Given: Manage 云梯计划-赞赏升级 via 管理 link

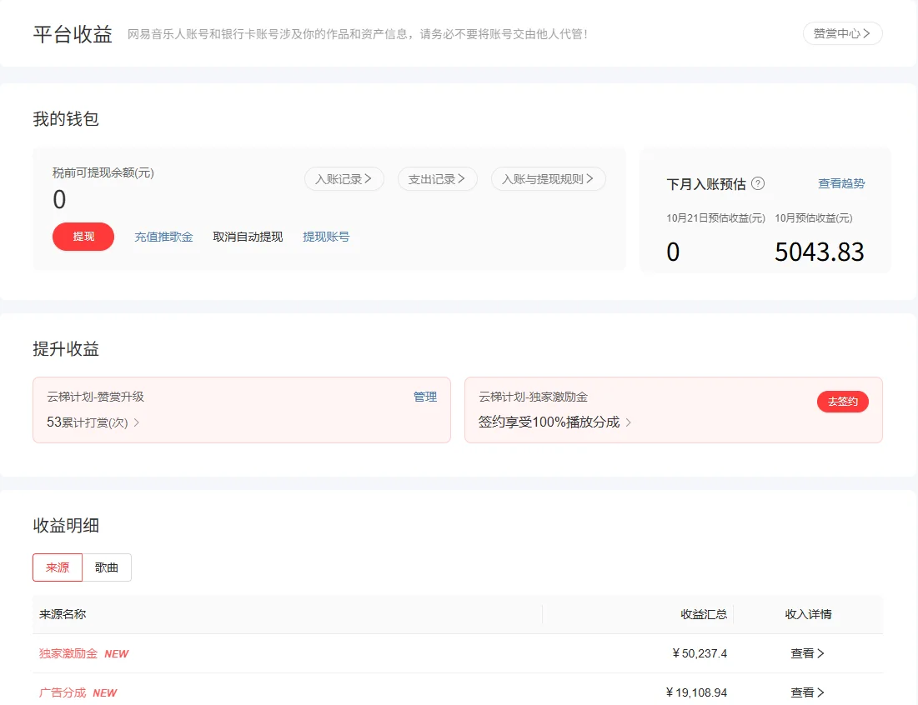Looking at the screenshot, I should pyautogui.click(x=426, y=397).
